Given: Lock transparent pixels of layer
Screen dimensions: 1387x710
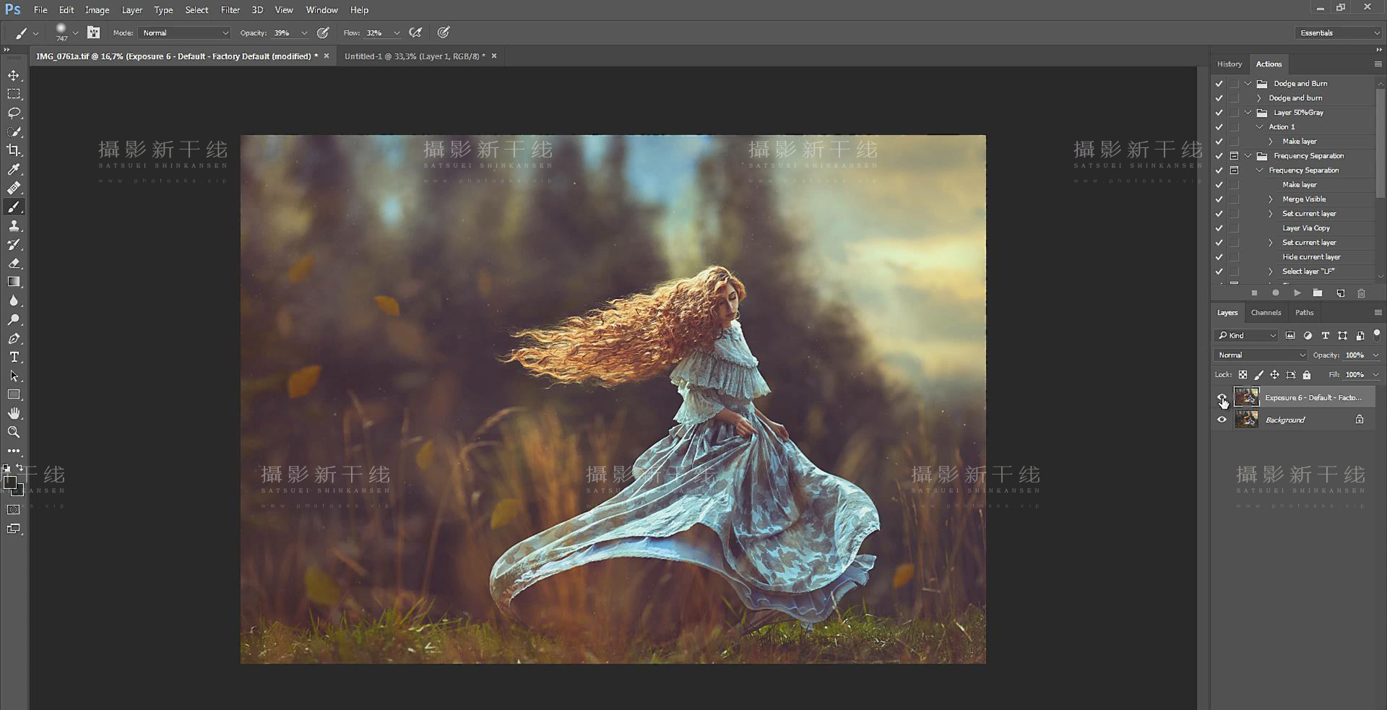Looking at the screenshot, I should pyautogui.click(x=1243, y=375).
